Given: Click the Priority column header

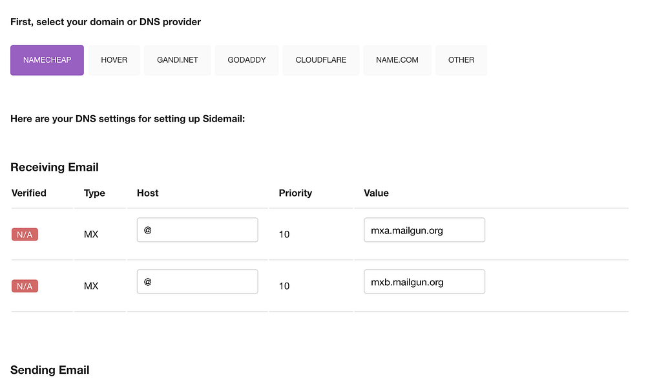Looking at the screenshot, I should coord(295,193).
